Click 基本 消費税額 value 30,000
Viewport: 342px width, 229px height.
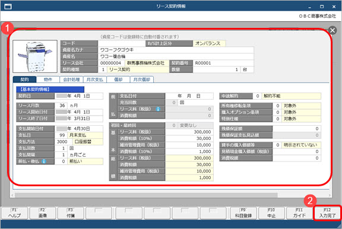point(189,138)
